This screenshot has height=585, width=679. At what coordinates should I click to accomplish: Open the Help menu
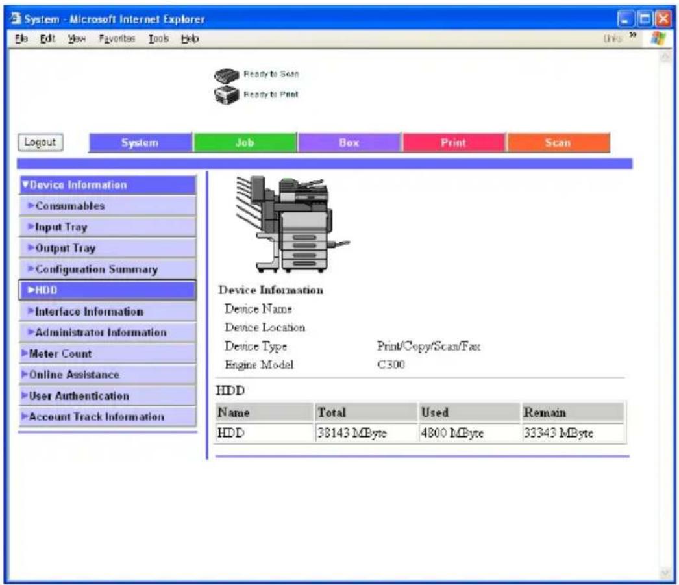[190, 38]
